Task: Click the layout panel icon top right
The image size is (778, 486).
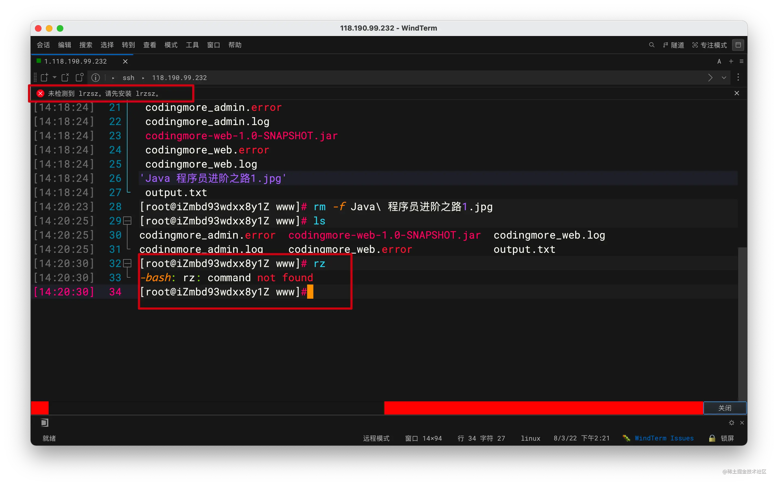Action: point(738,45)
